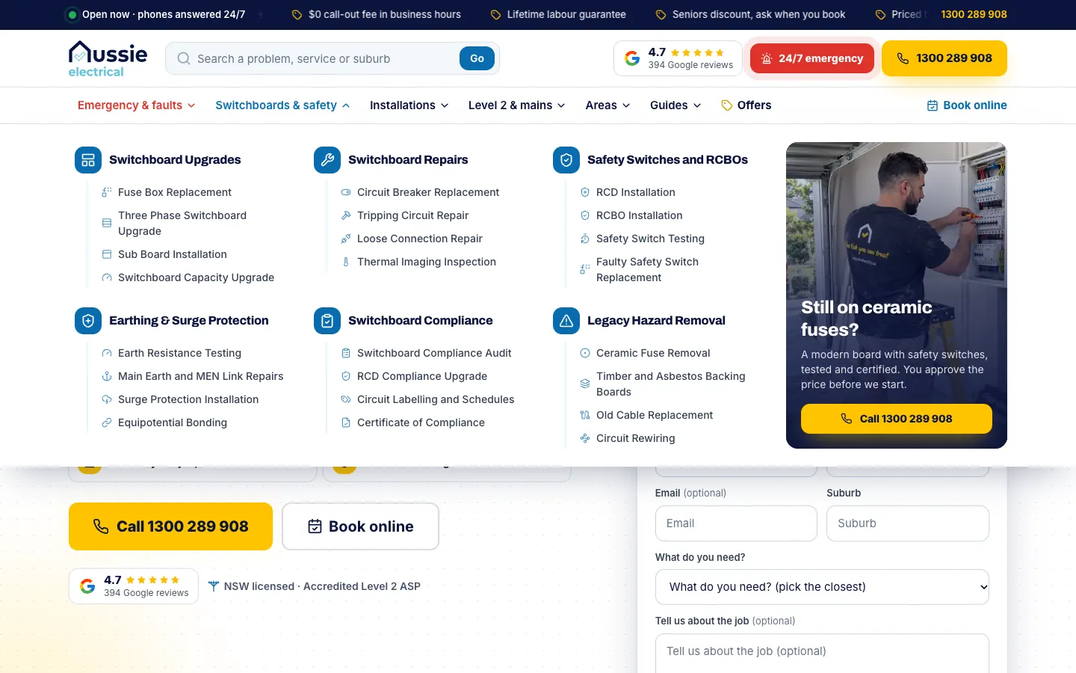Click the 24/7 emergency button

[812, 58]
